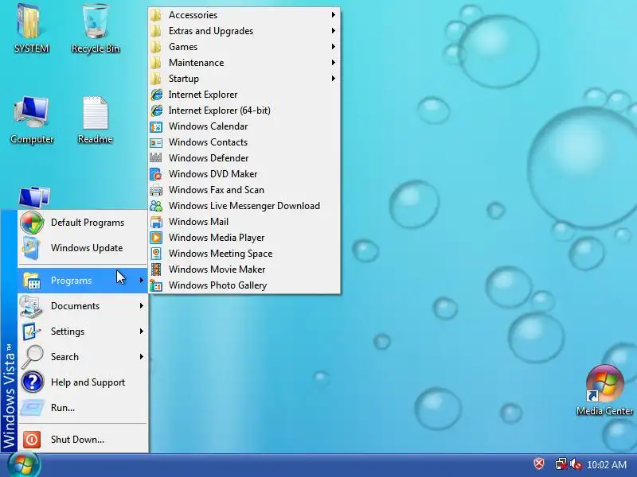Click the Internet Explorer (64-bit) icon

(x=156, y=111)
